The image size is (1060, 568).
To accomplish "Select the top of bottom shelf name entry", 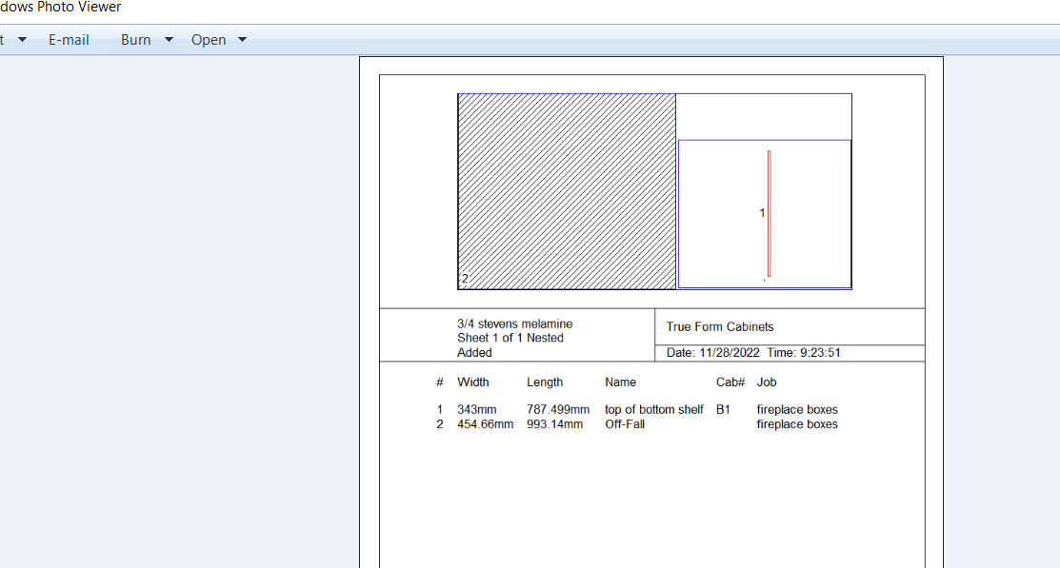I will pos(653,410).
